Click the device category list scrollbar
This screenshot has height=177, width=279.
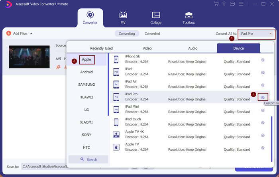(108, 85)
